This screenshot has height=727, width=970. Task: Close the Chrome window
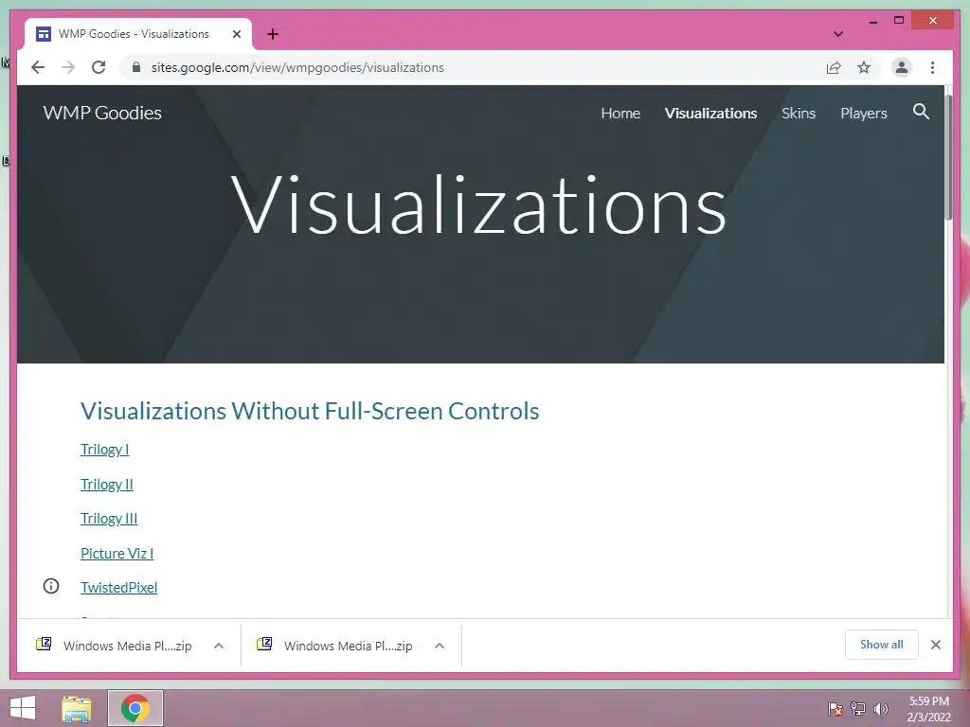(x=933, y=21)
